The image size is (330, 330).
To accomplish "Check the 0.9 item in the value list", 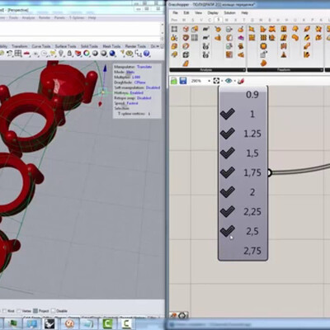I will [x=243, y=95].
